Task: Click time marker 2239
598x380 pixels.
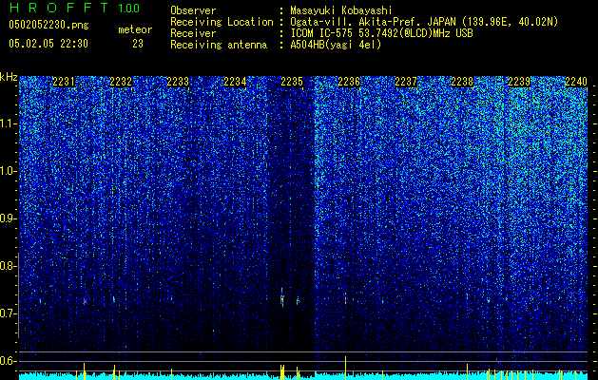Action: coord(519,82)
